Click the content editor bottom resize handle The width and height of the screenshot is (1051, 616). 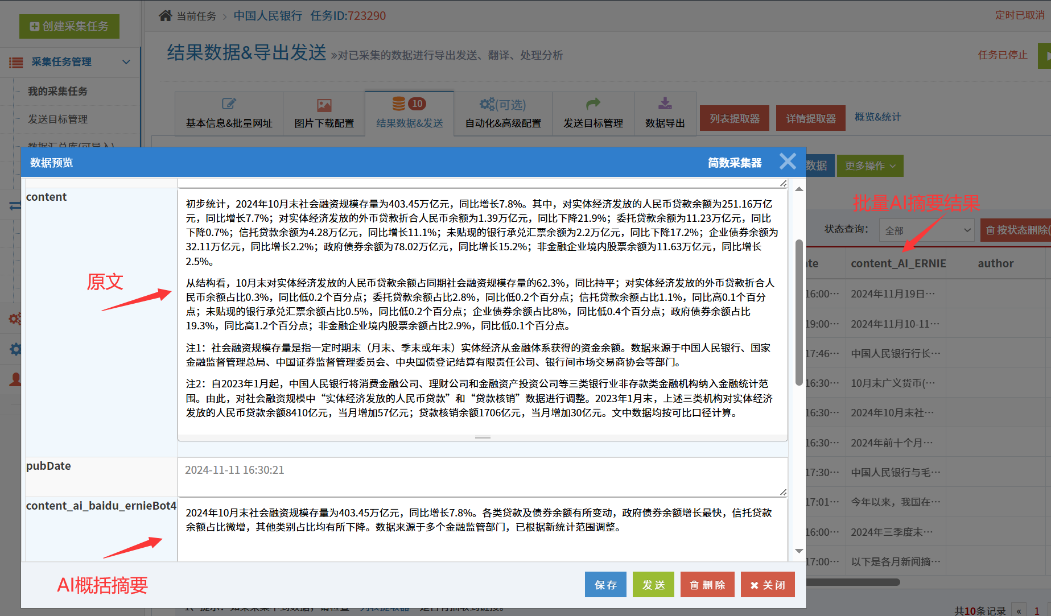tap(483, 437)
